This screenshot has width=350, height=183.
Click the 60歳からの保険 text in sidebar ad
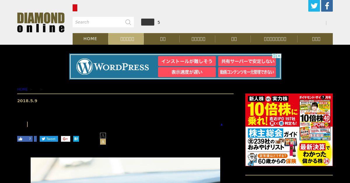(277, 161)
